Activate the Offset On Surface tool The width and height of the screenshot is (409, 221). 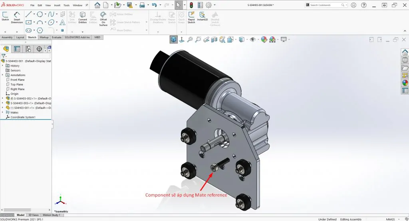click(103, 19)
